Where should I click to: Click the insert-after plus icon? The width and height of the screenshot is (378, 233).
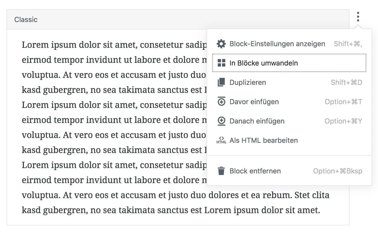(221, 121)
